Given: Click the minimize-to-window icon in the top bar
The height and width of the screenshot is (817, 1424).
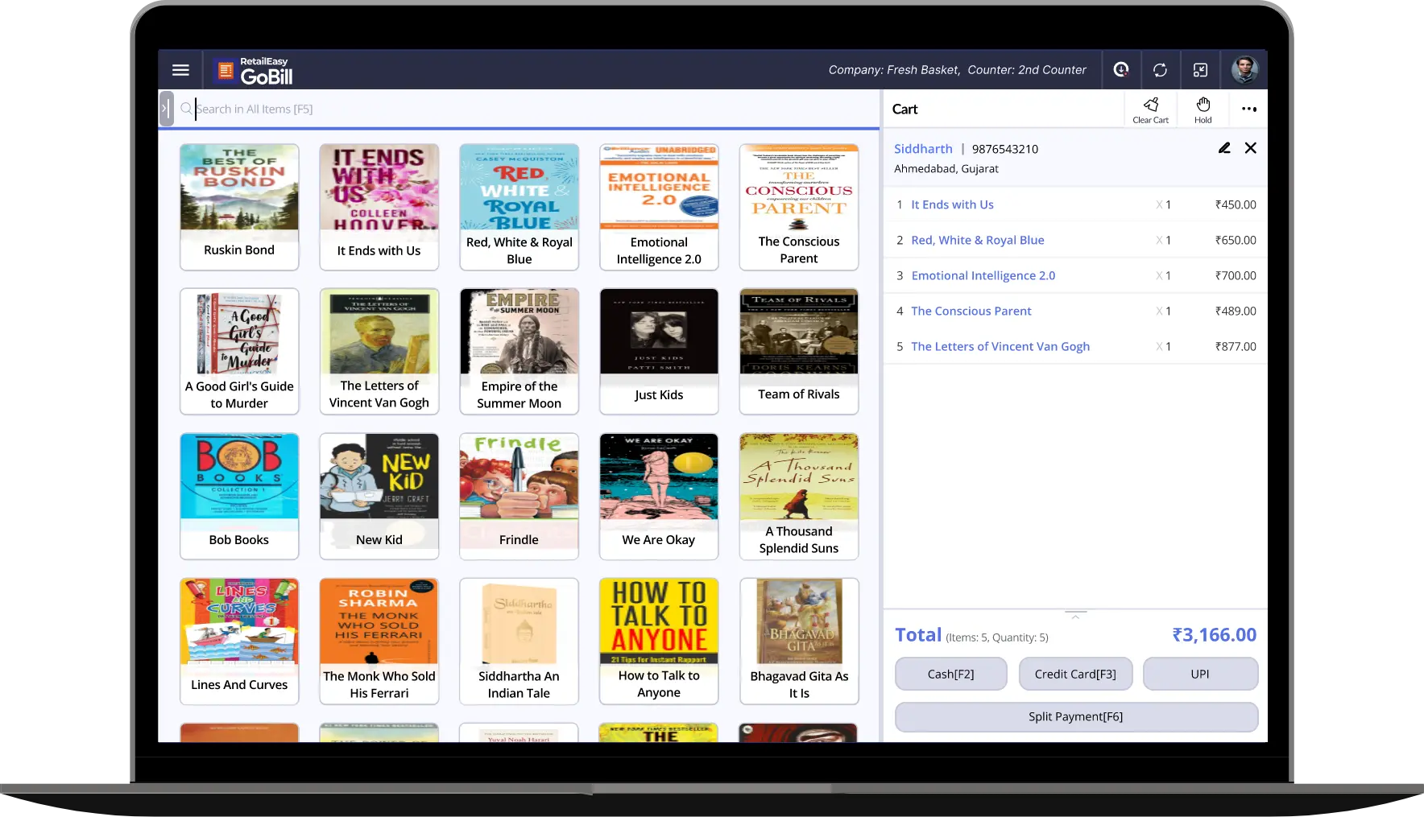Looking at the screenshot, I should click(1201, 69).
